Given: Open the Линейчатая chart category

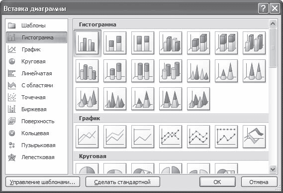Looking at the screenshot, I should point(36,73).
